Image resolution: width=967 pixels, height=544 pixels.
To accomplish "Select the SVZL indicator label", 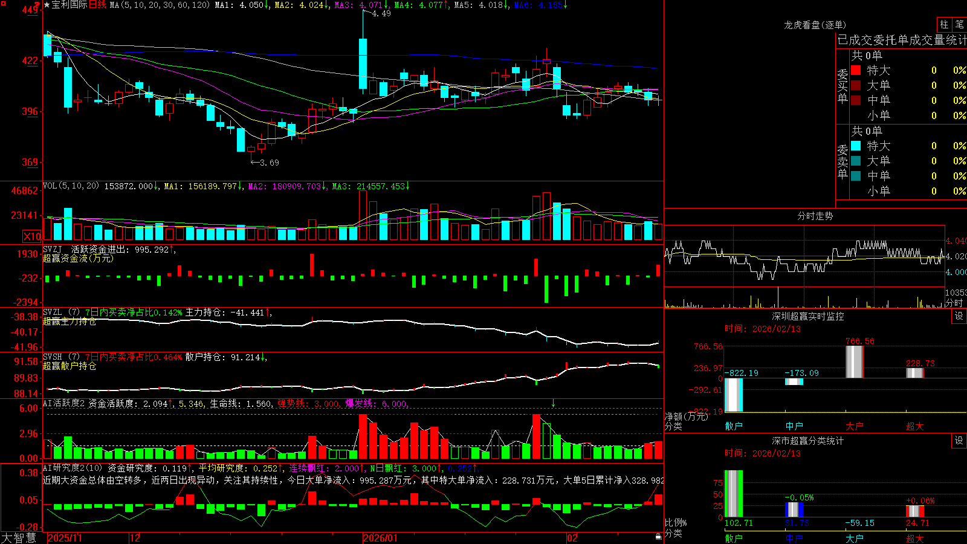I will [52, 312].
